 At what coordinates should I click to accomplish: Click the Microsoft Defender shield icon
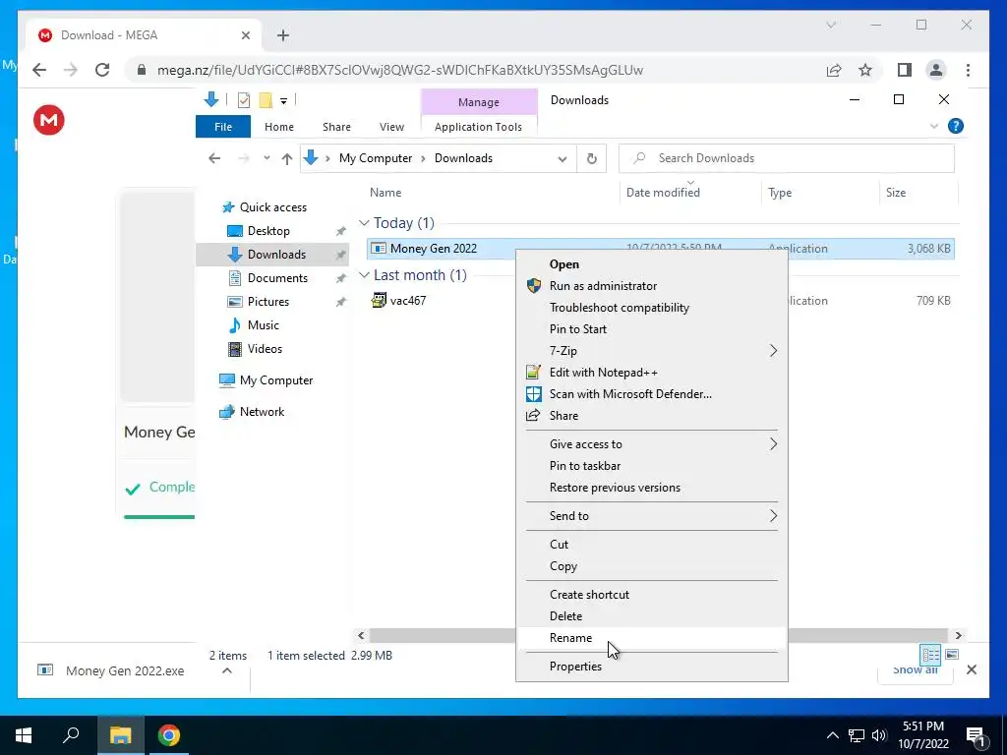534,394
